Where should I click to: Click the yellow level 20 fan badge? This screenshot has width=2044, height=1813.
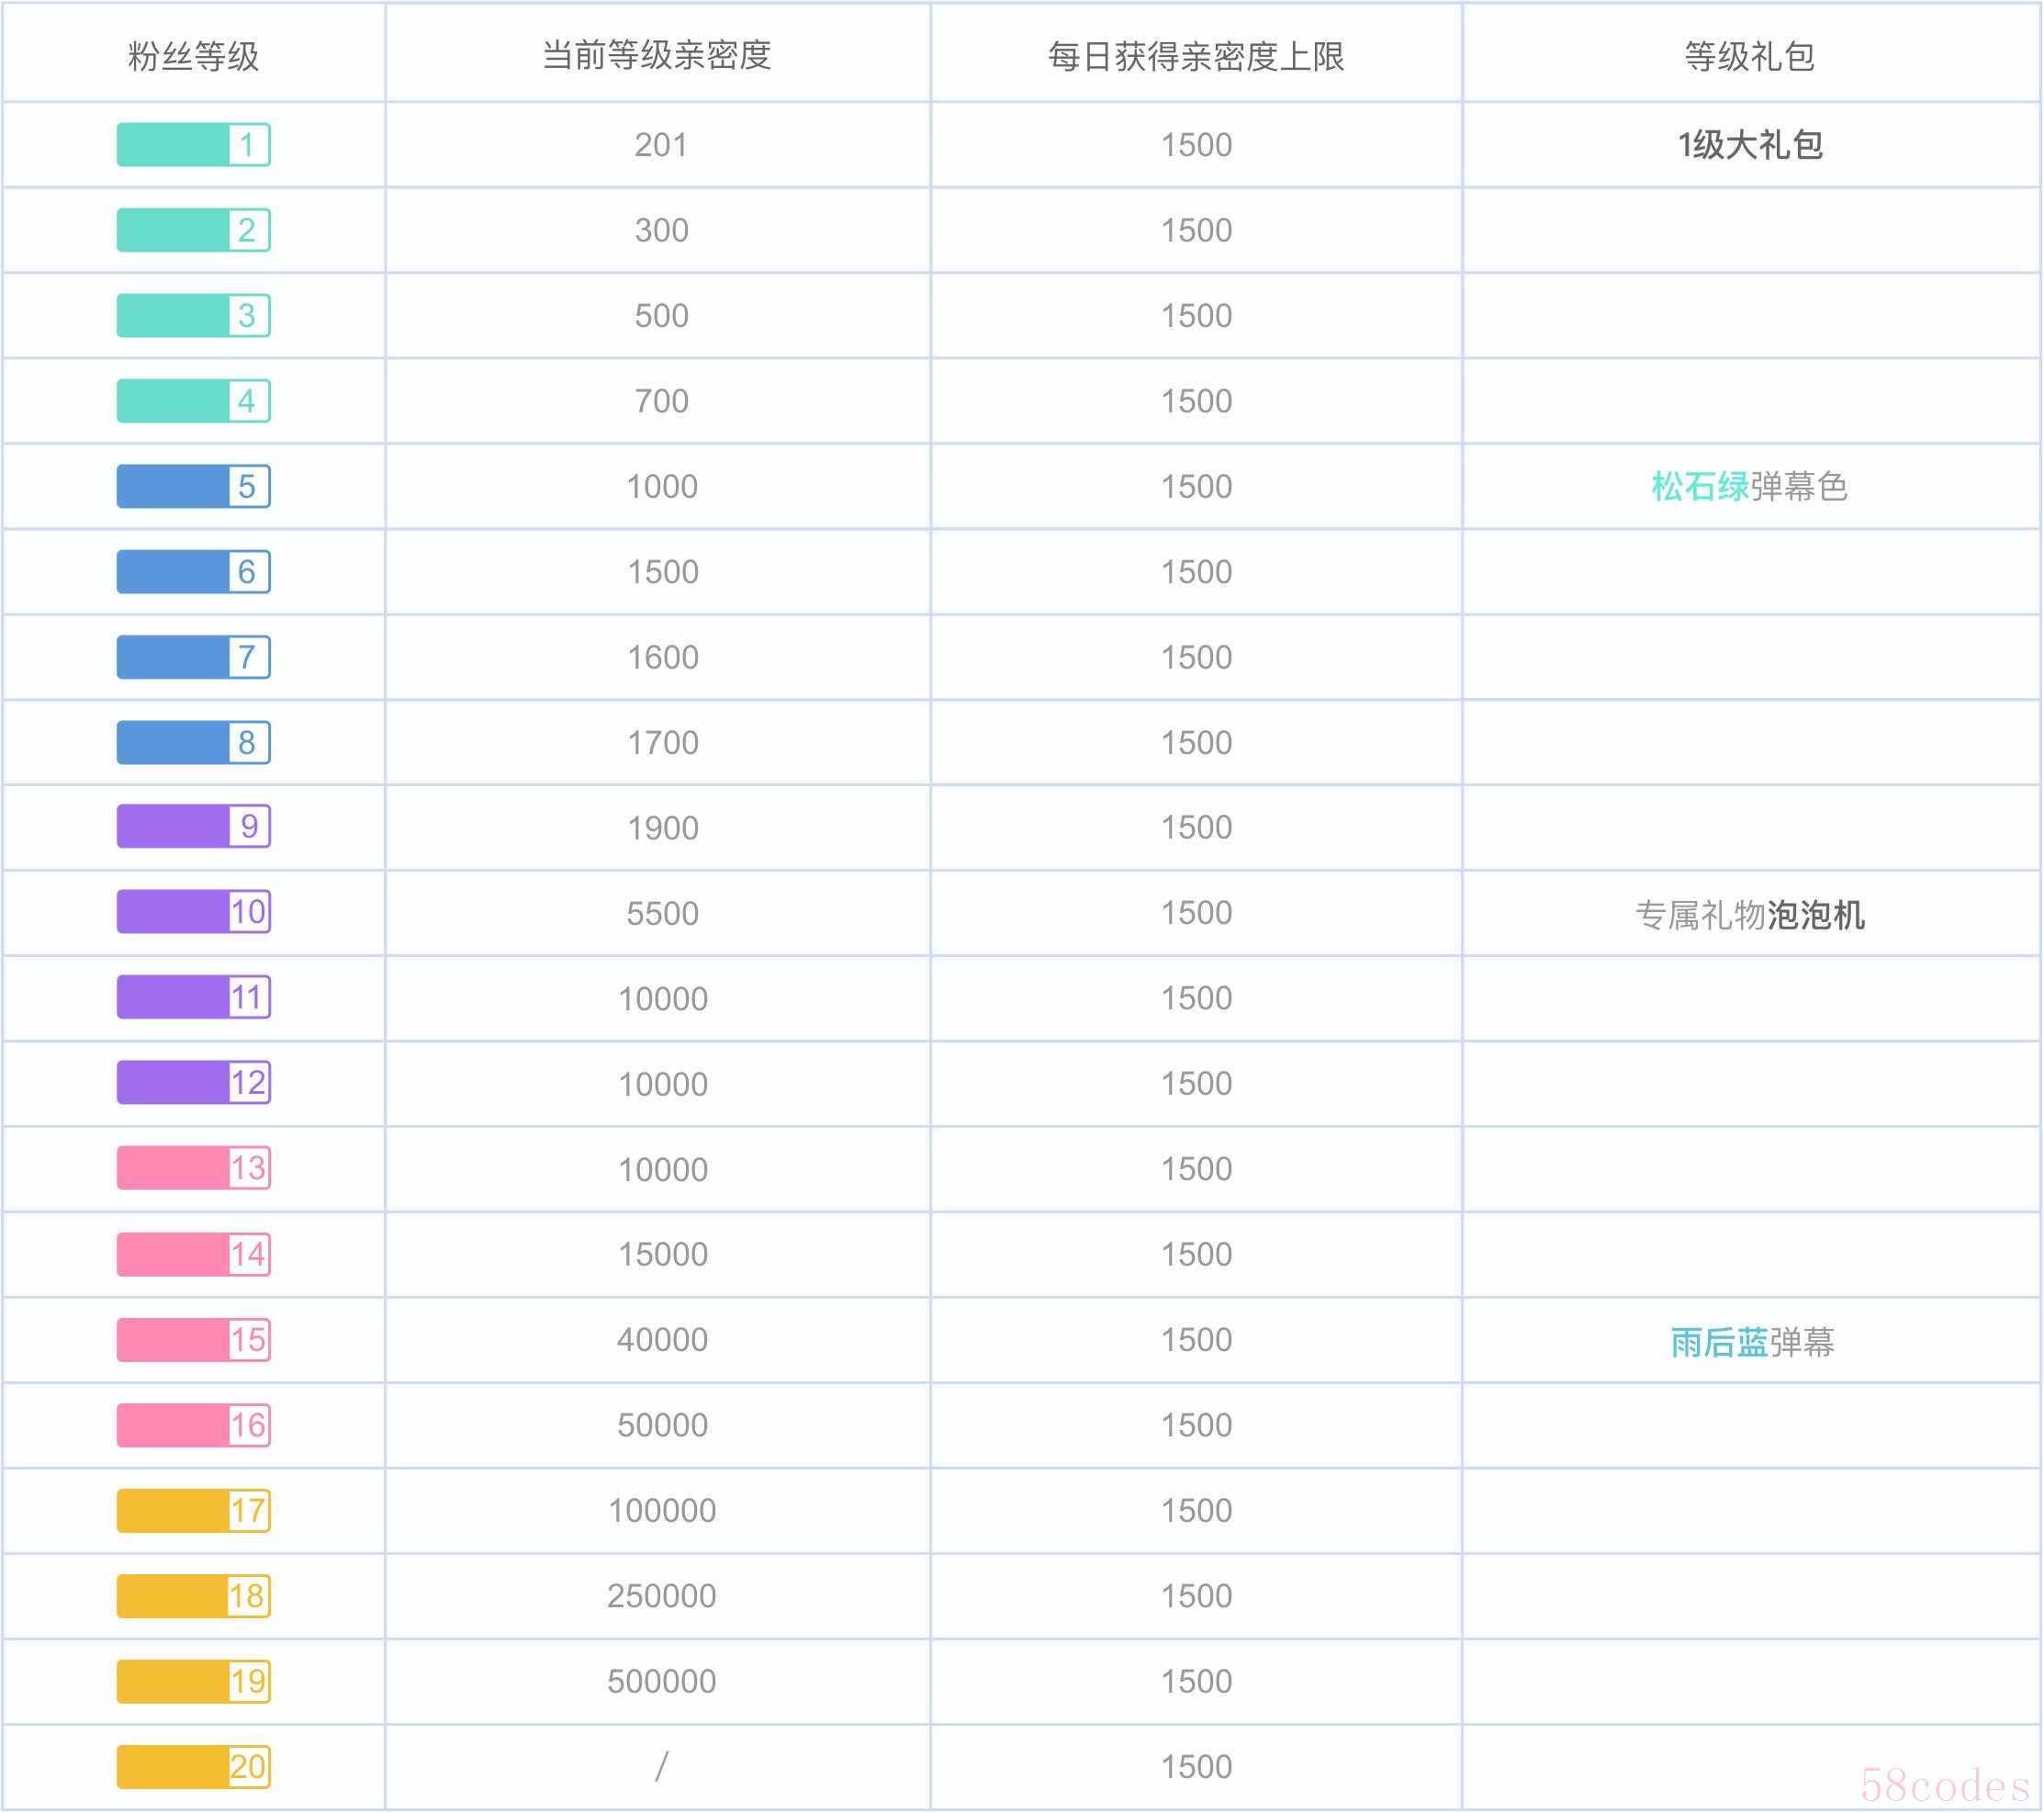193,1767
